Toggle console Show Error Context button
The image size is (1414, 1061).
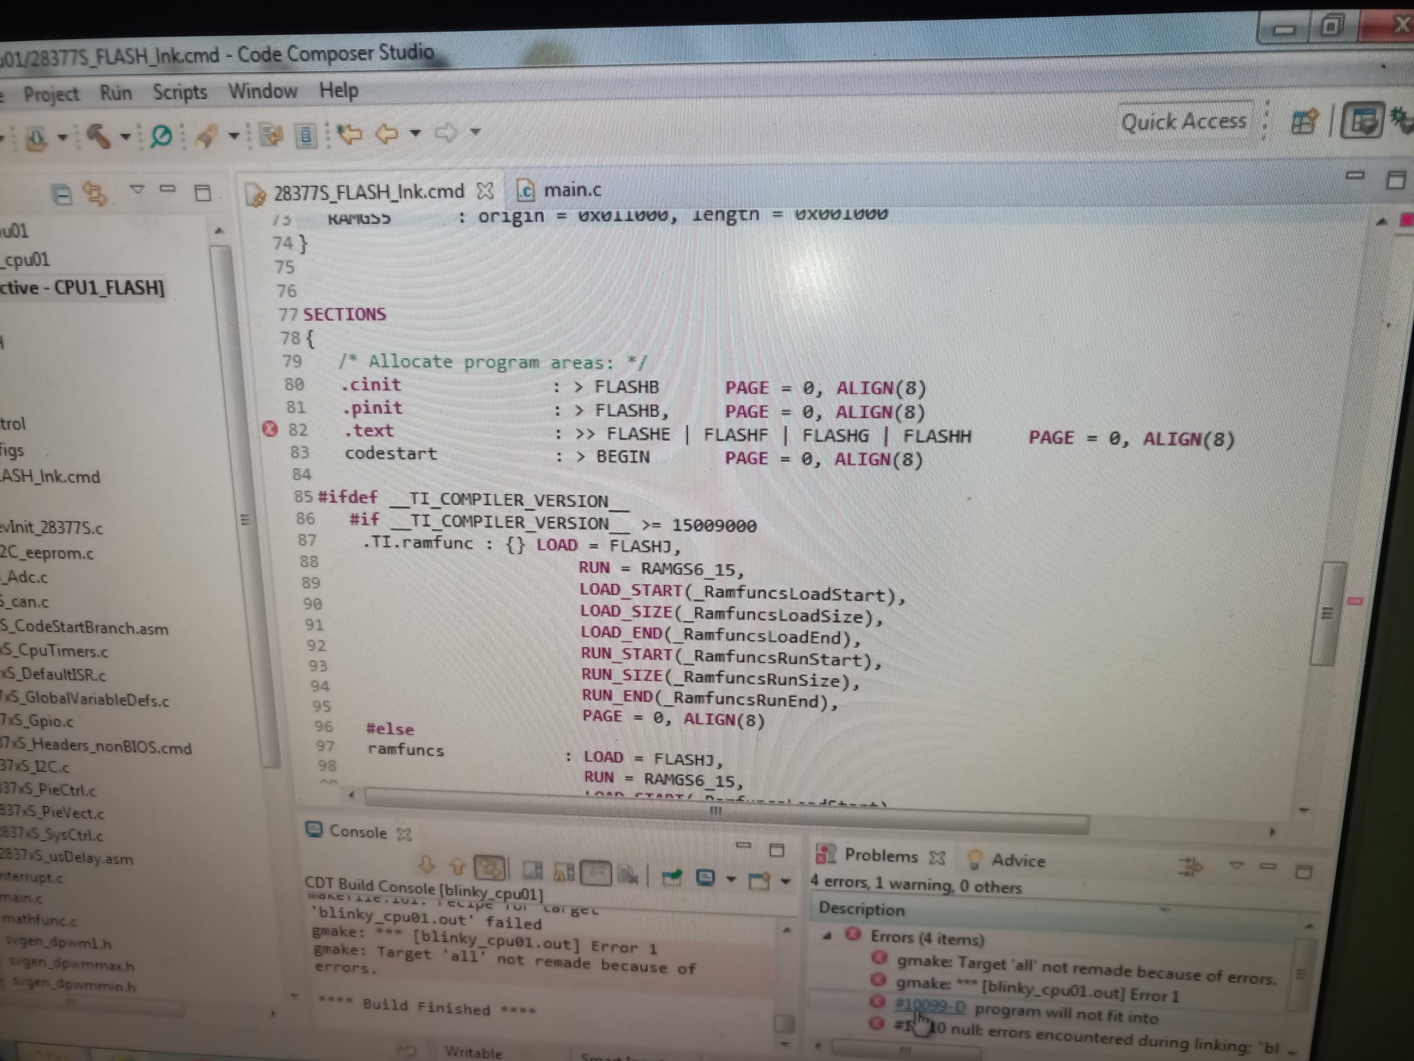490,868
